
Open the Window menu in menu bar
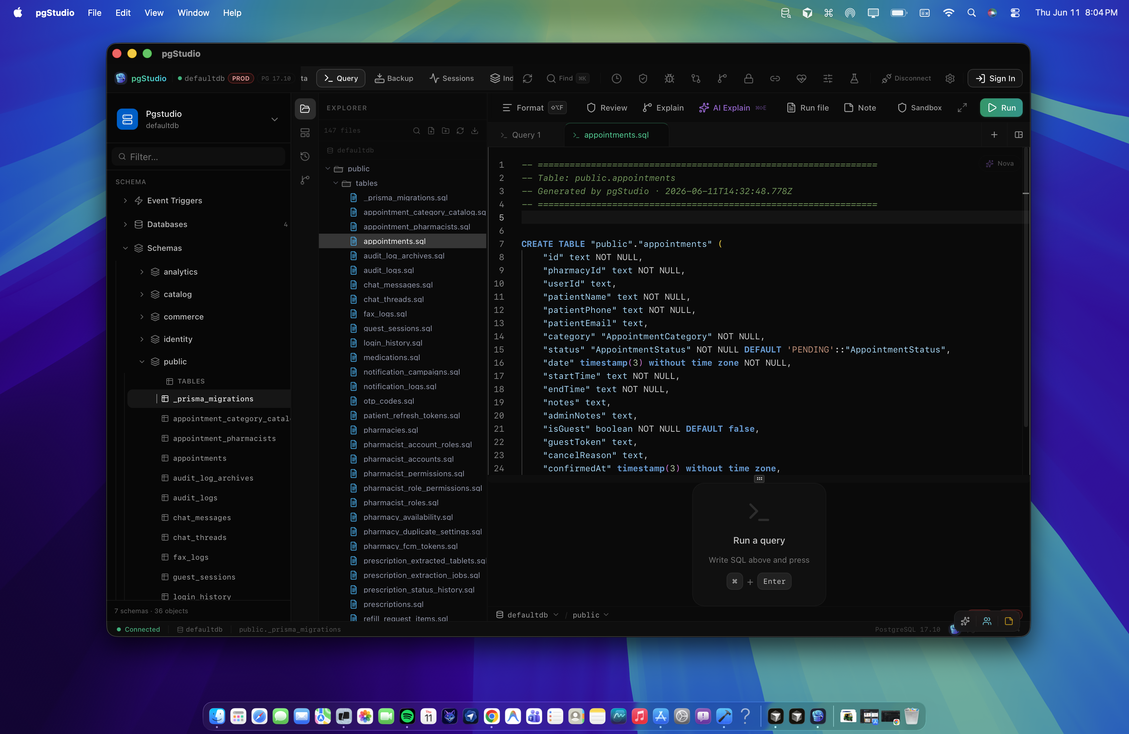coord(193,13)
